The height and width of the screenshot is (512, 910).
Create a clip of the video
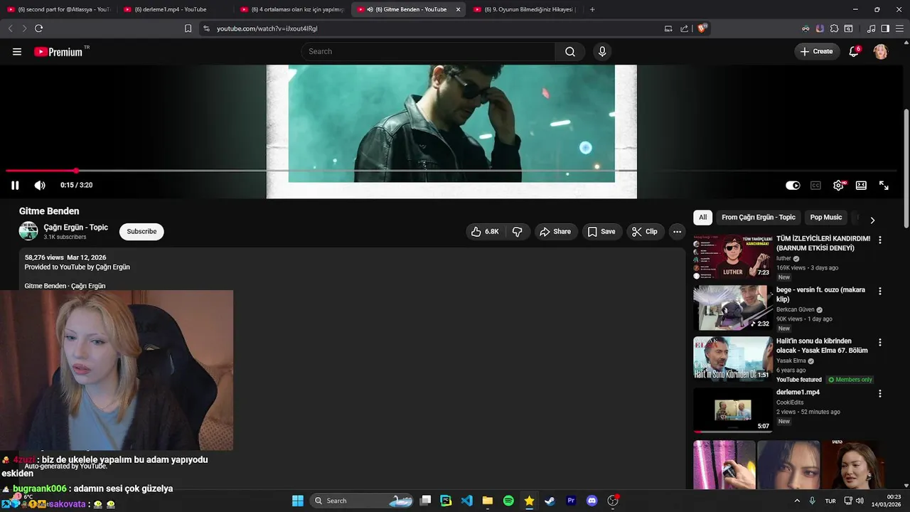(x=645, y=231)
